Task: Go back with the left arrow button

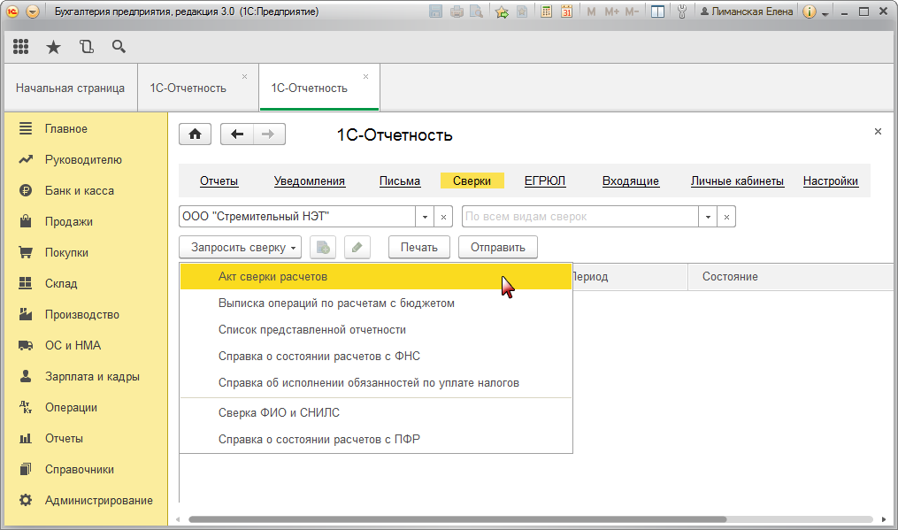Action: tap(236, 134)
